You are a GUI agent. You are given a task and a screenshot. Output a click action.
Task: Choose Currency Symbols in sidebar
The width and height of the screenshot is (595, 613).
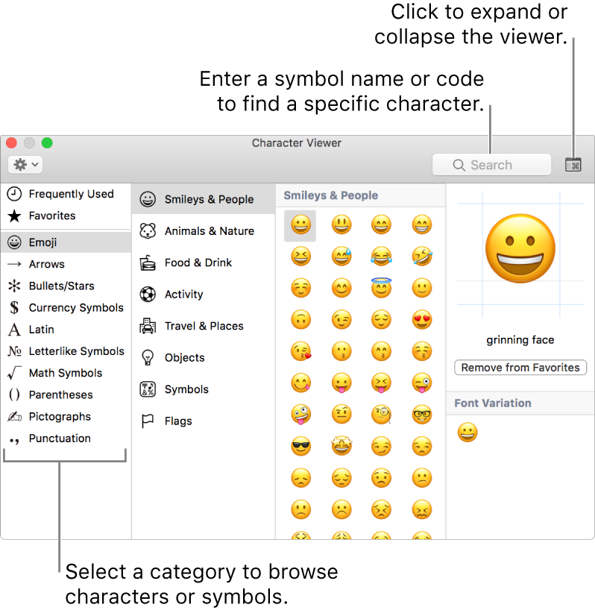point(75,307)
